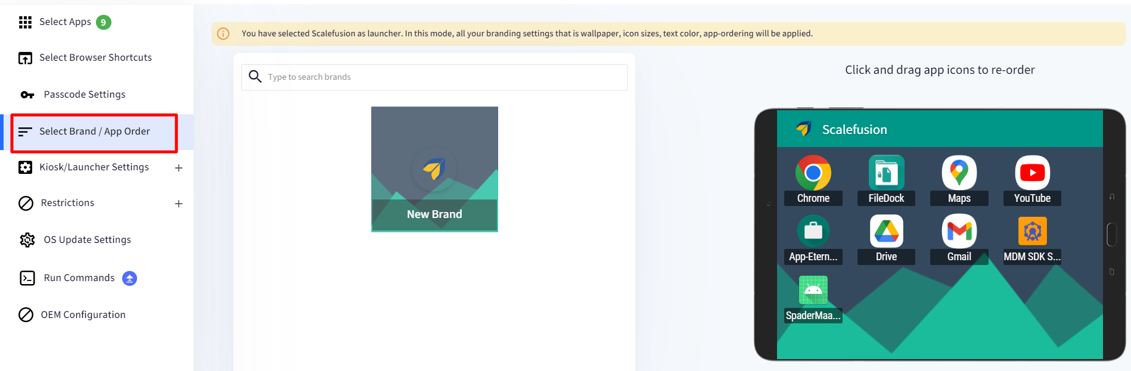Open the Select Apps menu item
Image resolution: width=1131 pixels, height=371 pixels.
[x=66, y=22]
